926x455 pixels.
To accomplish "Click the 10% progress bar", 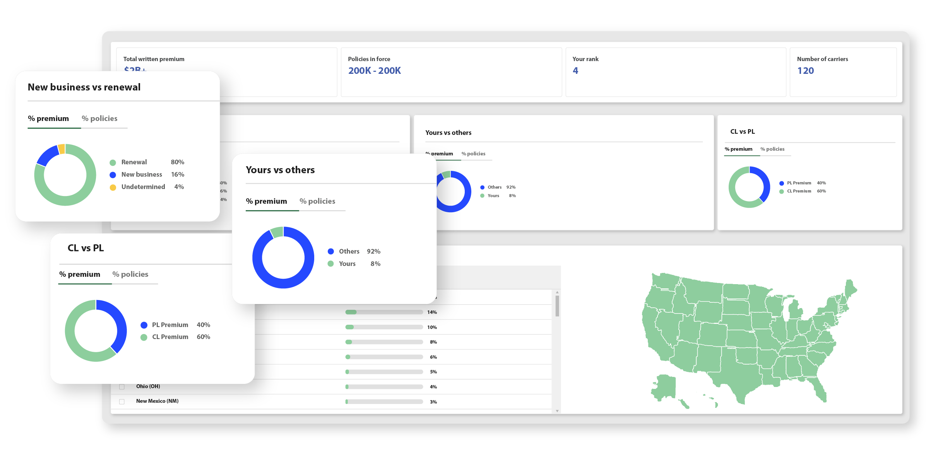I will 384,327.
